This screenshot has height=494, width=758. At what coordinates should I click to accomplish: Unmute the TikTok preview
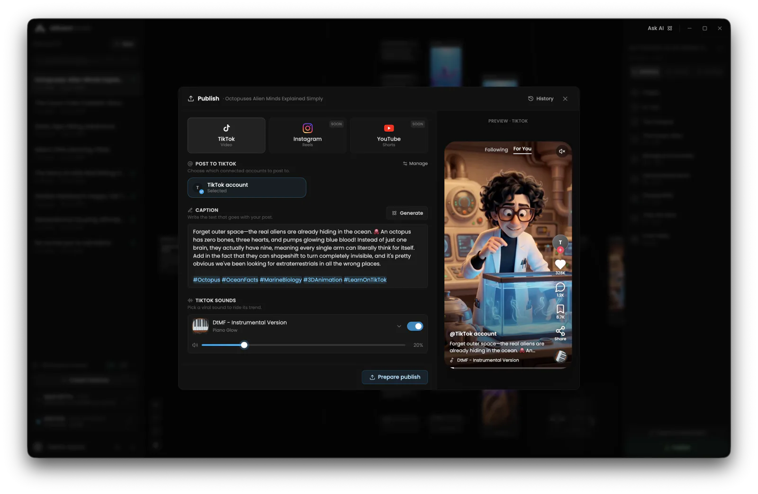562,151
